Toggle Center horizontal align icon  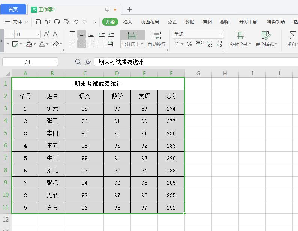tap(82, 44)
